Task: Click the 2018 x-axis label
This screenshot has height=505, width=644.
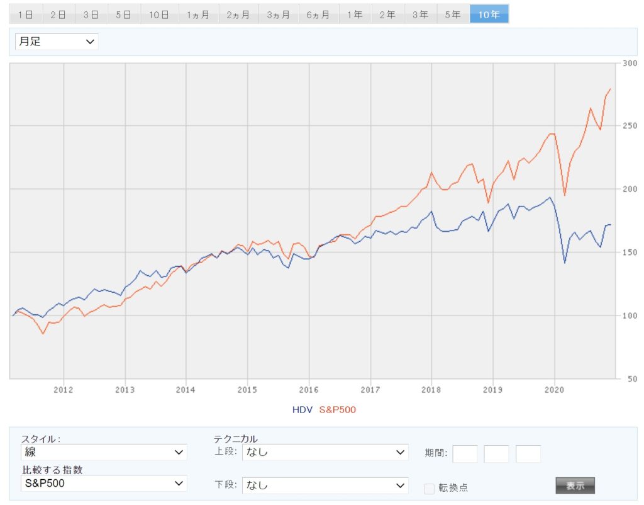Action: point(431,389)
